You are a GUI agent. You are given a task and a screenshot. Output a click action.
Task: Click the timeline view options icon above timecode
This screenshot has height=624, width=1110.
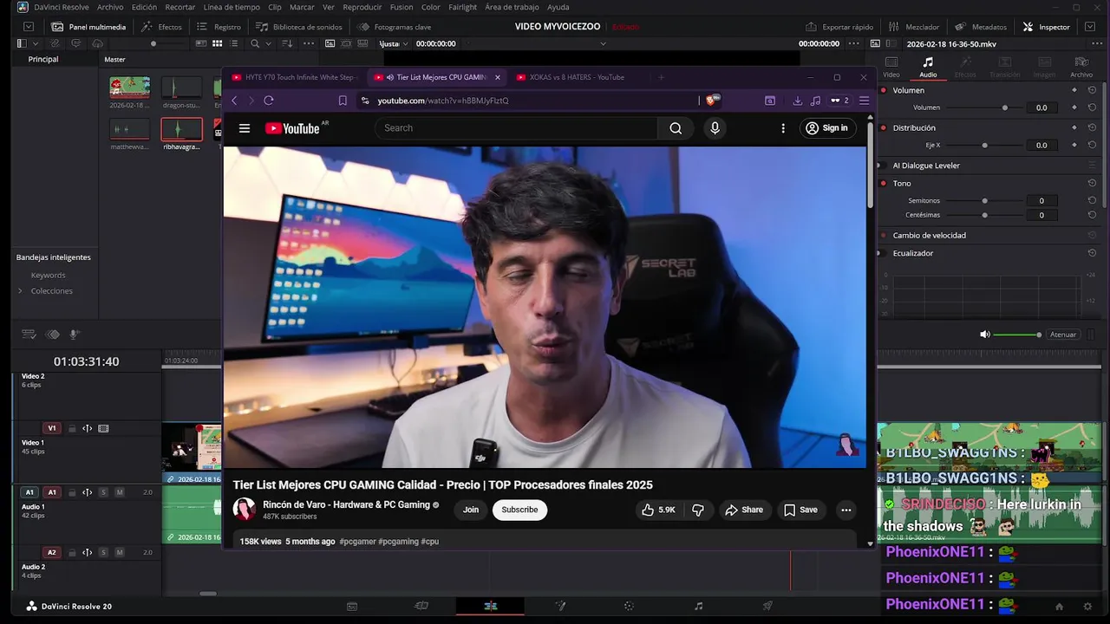point(28,335)
